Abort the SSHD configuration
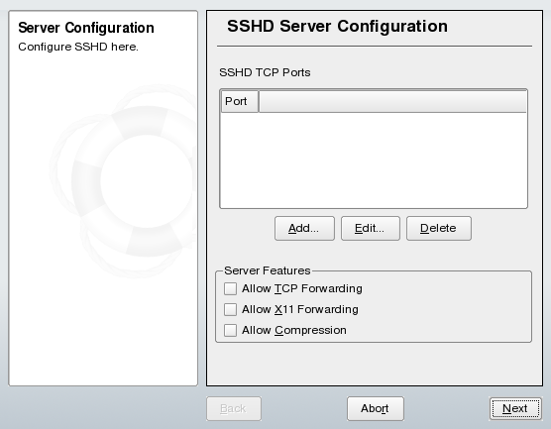The height and width of the screenshot is (429, 551). (376, 408)
